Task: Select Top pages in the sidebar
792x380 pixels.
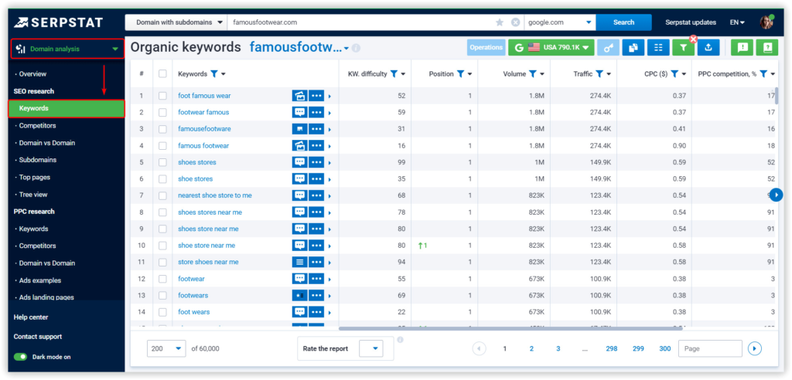Action: click(x=34, y=177)
